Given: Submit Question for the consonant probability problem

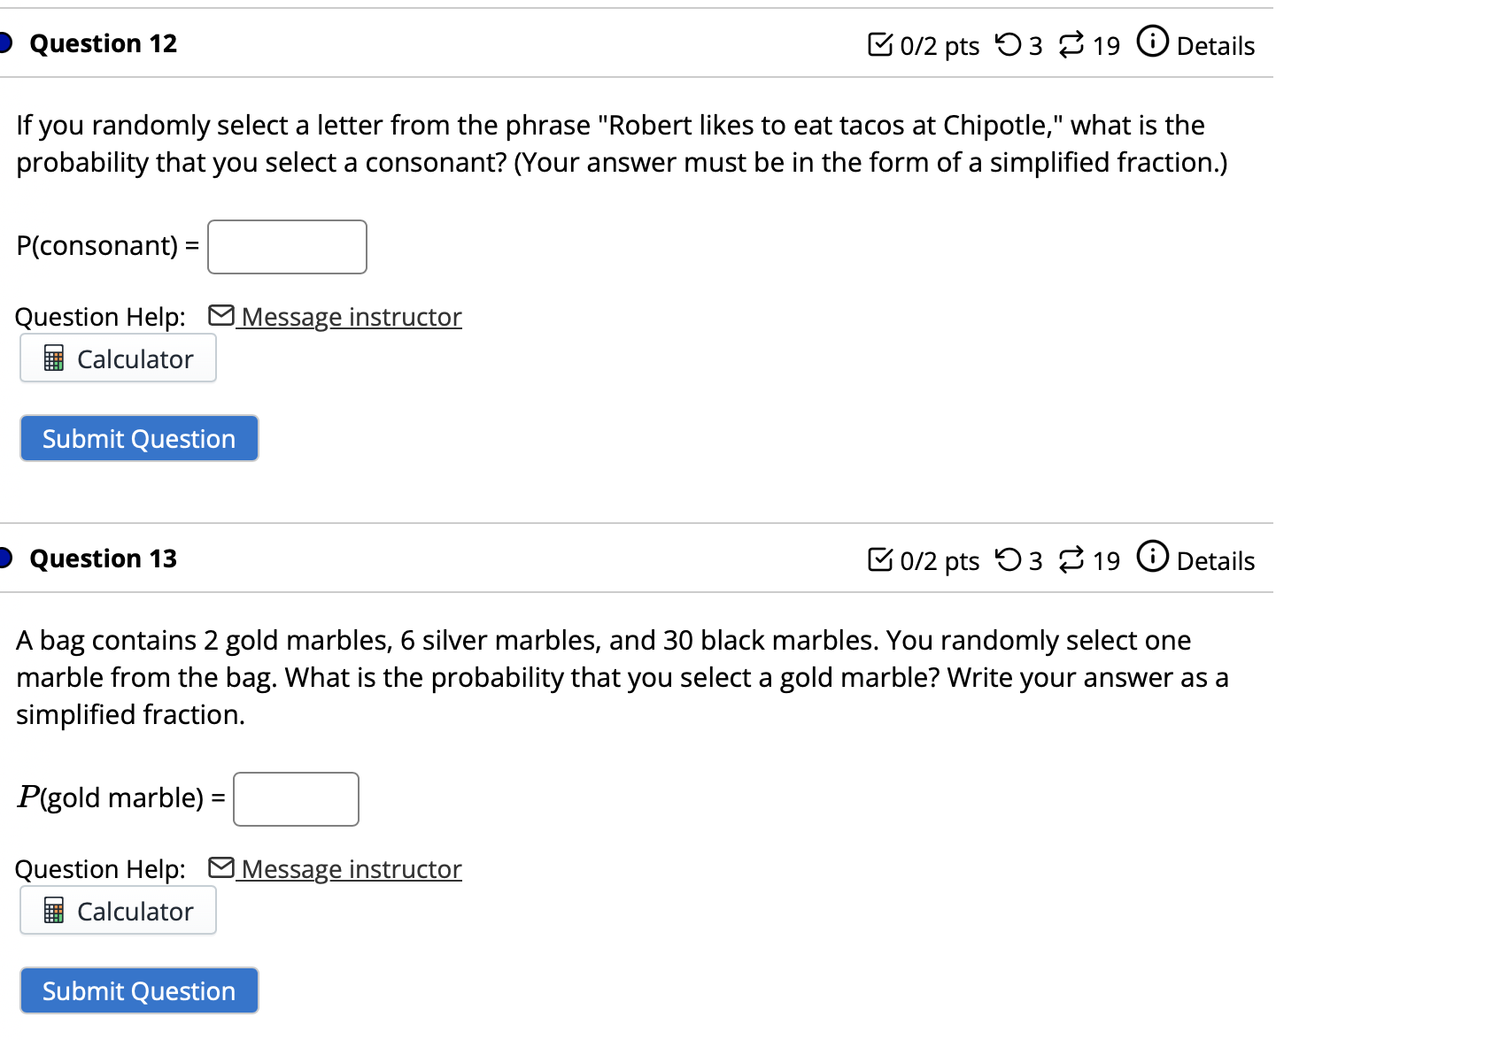Looking at the screenshot, I should [138, 437].
